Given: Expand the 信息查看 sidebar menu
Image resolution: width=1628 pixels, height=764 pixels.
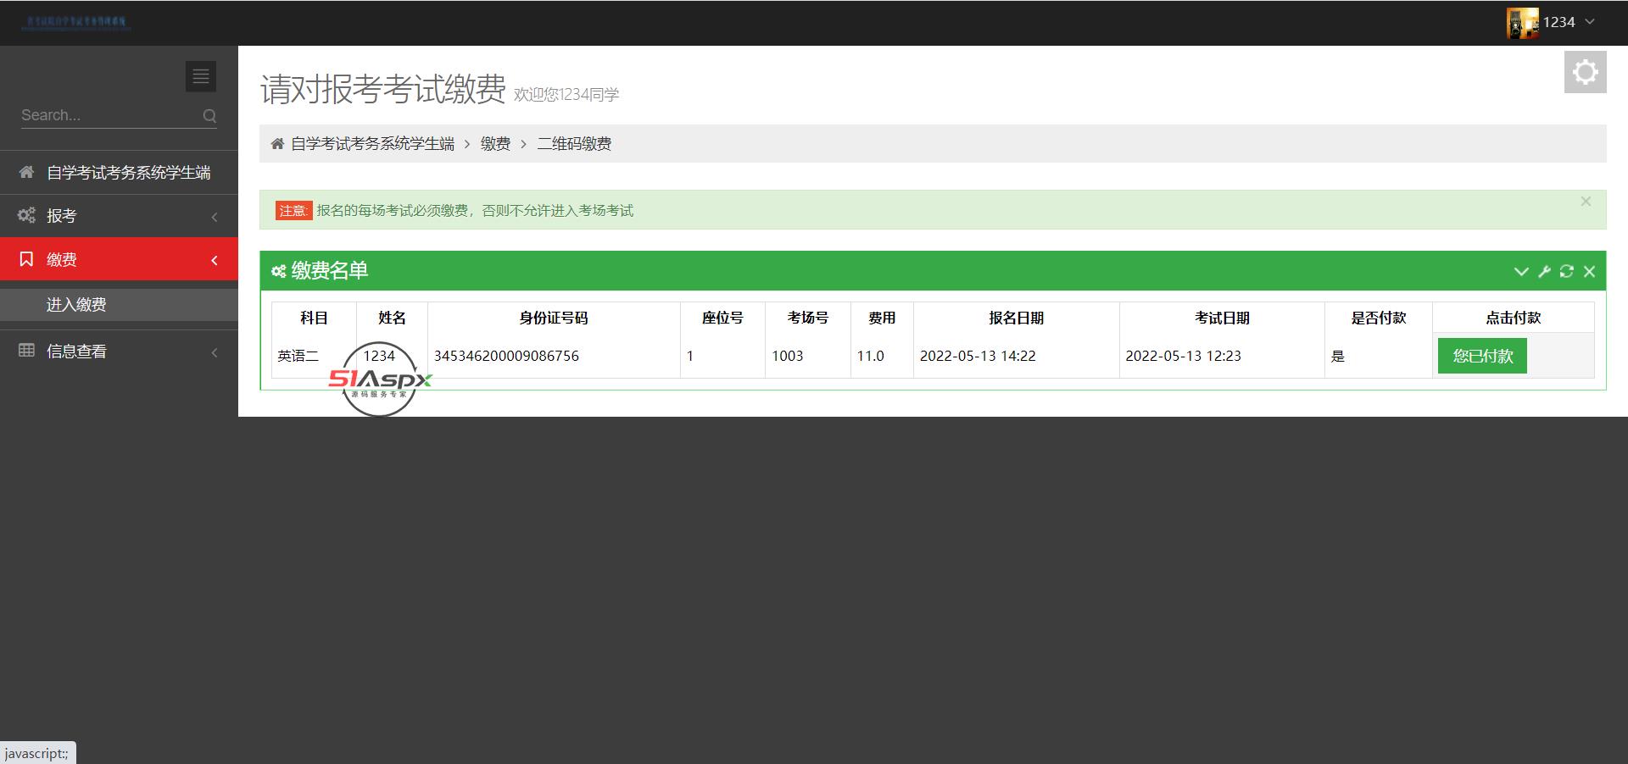Looking at the screenshot, I should point(119,352).
